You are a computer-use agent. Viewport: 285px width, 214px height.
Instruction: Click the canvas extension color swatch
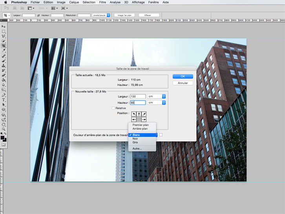click(x=161, y=135)
